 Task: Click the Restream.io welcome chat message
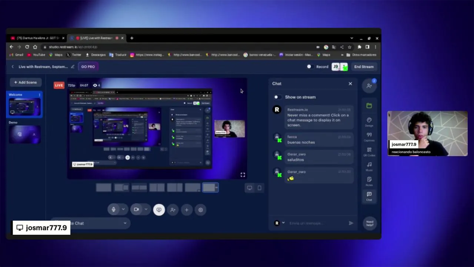click(318, 117)
